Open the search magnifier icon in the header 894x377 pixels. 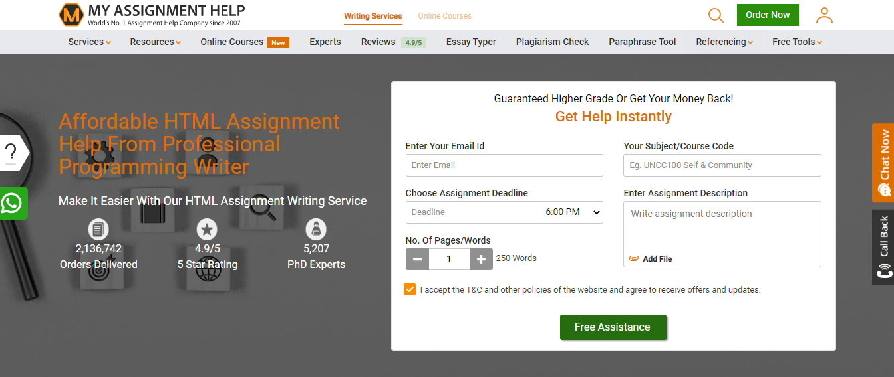[716, 15]
